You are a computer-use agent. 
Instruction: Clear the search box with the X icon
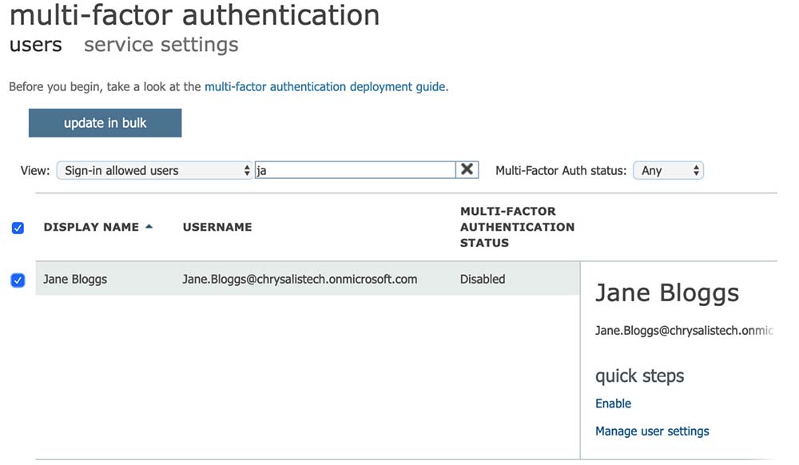(x=467, y=169)
